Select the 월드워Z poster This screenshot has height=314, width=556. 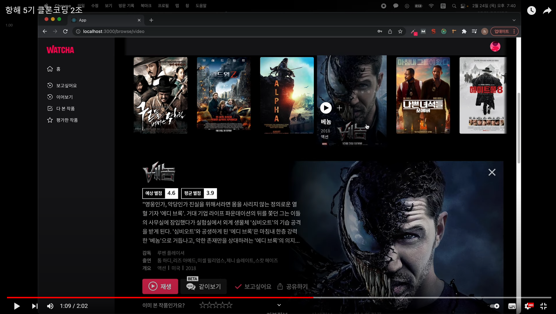224,95
